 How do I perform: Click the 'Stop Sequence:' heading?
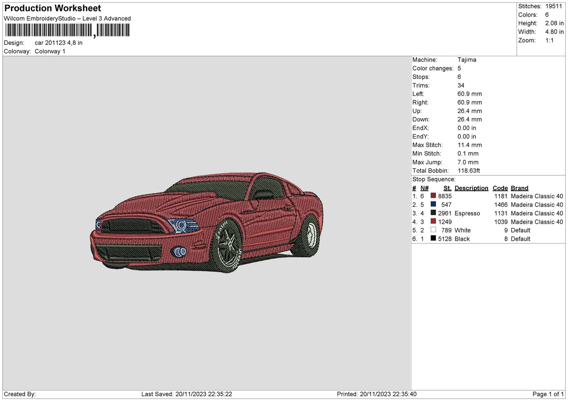coord(434,179)
